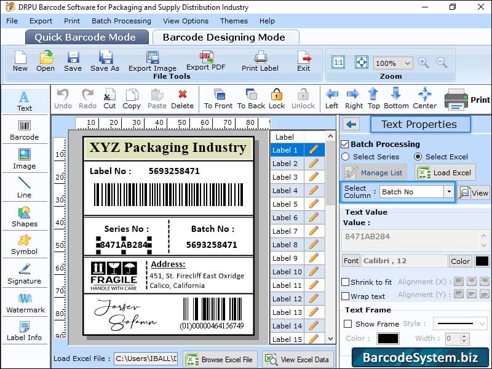Click the Undo toolbar icon

pyautogui.click(x=63, y=99)
